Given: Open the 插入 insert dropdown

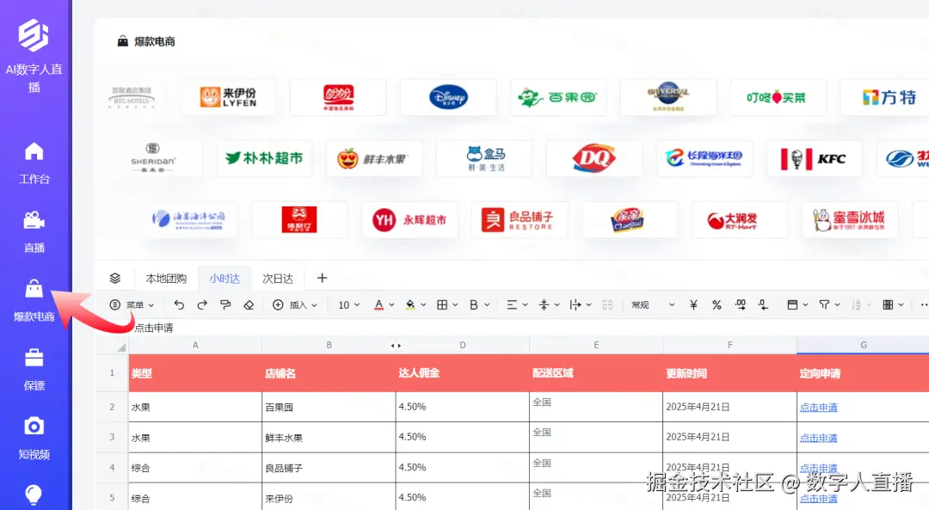Looking at the screenshot, I should [x=294, y=305].
